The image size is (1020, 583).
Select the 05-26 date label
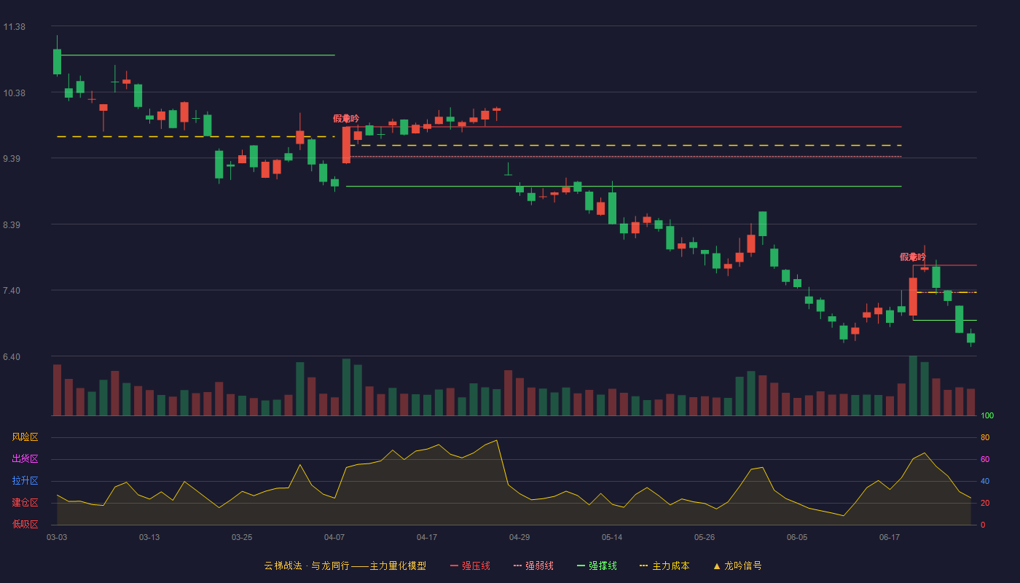coord(705,537)
